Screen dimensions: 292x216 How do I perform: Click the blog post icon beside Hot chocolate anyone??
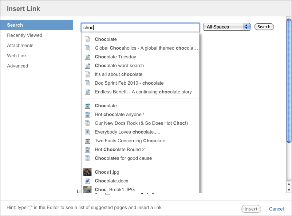tap(87, 115)
